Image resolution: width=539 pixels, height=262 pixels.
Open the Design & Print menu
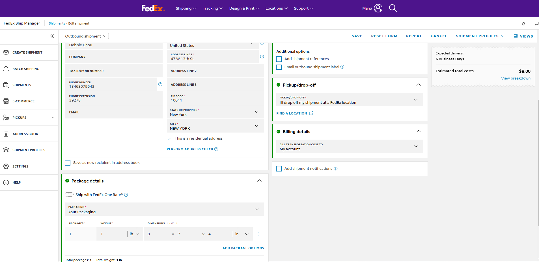[244, 8]
